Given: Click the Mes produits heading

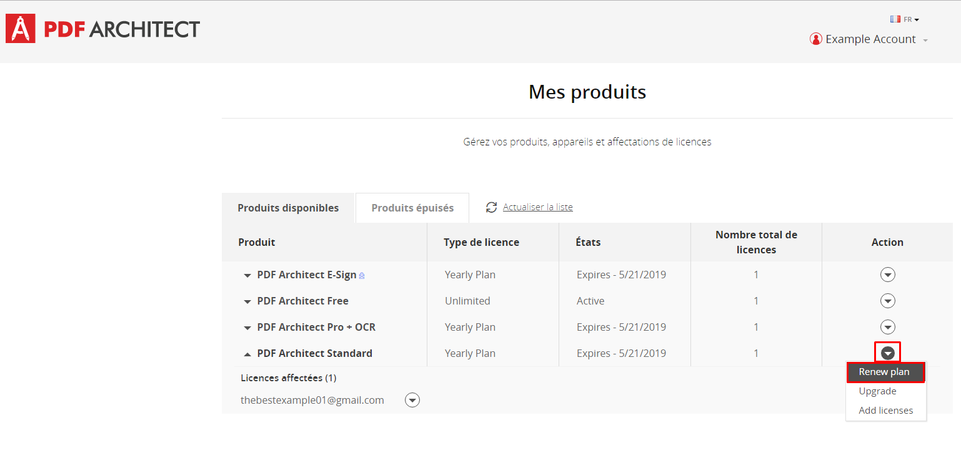Looking at the screenshot, I should [x=587, y=92].
